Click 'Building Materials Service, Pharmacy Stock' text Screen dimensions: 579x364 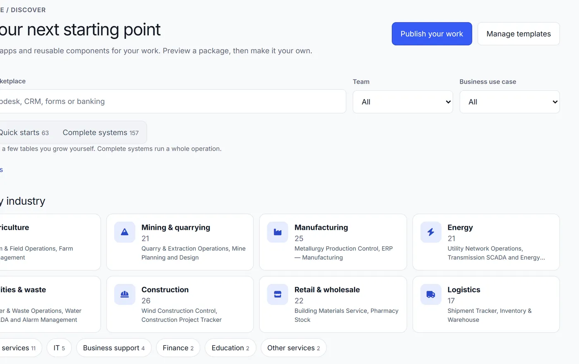point(347,315)
